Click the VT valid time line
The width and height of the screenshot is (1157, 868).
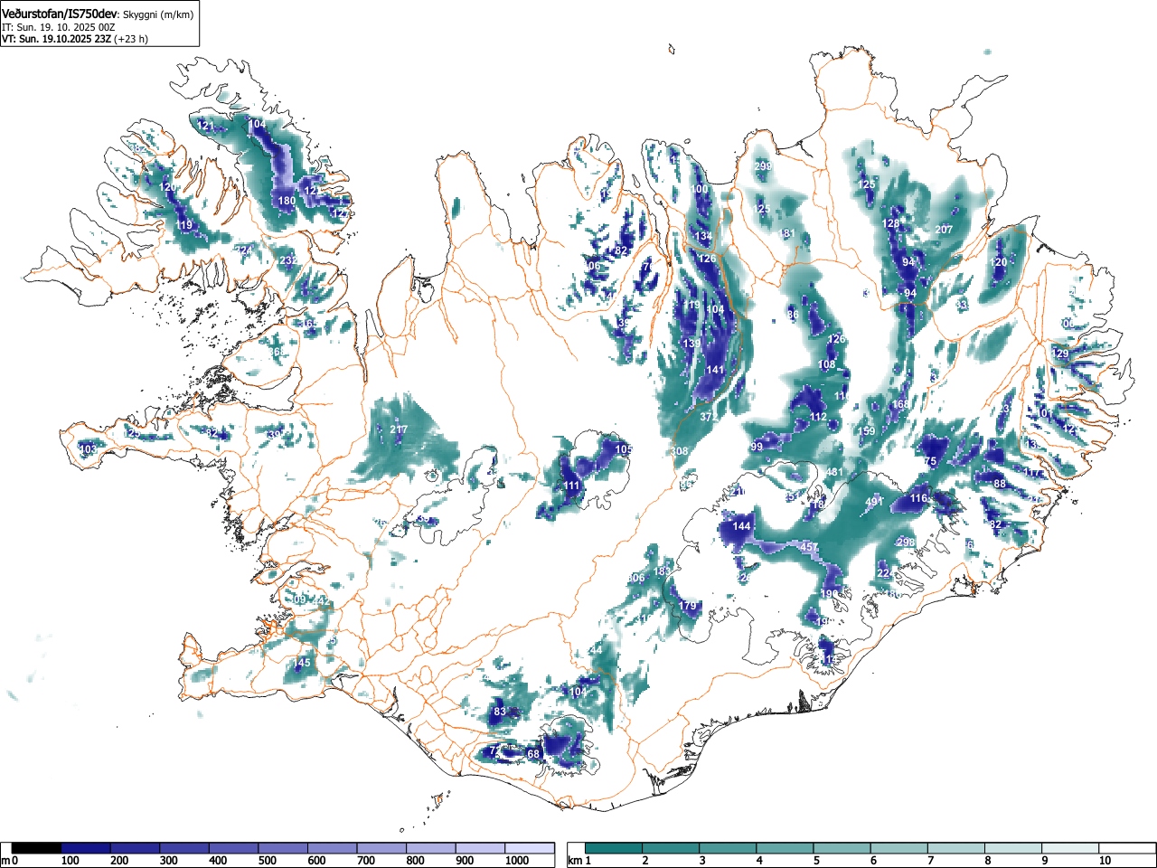tap(75, 39)
